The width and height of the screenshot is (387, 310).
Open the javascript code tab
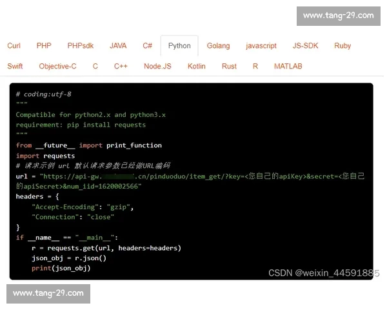(261, 46)
